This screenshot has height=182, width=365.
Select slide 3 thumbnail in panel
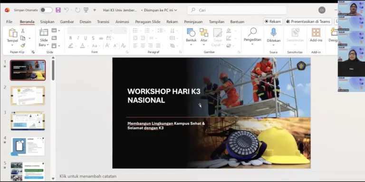pyautogui.click(x=28, y=121)
